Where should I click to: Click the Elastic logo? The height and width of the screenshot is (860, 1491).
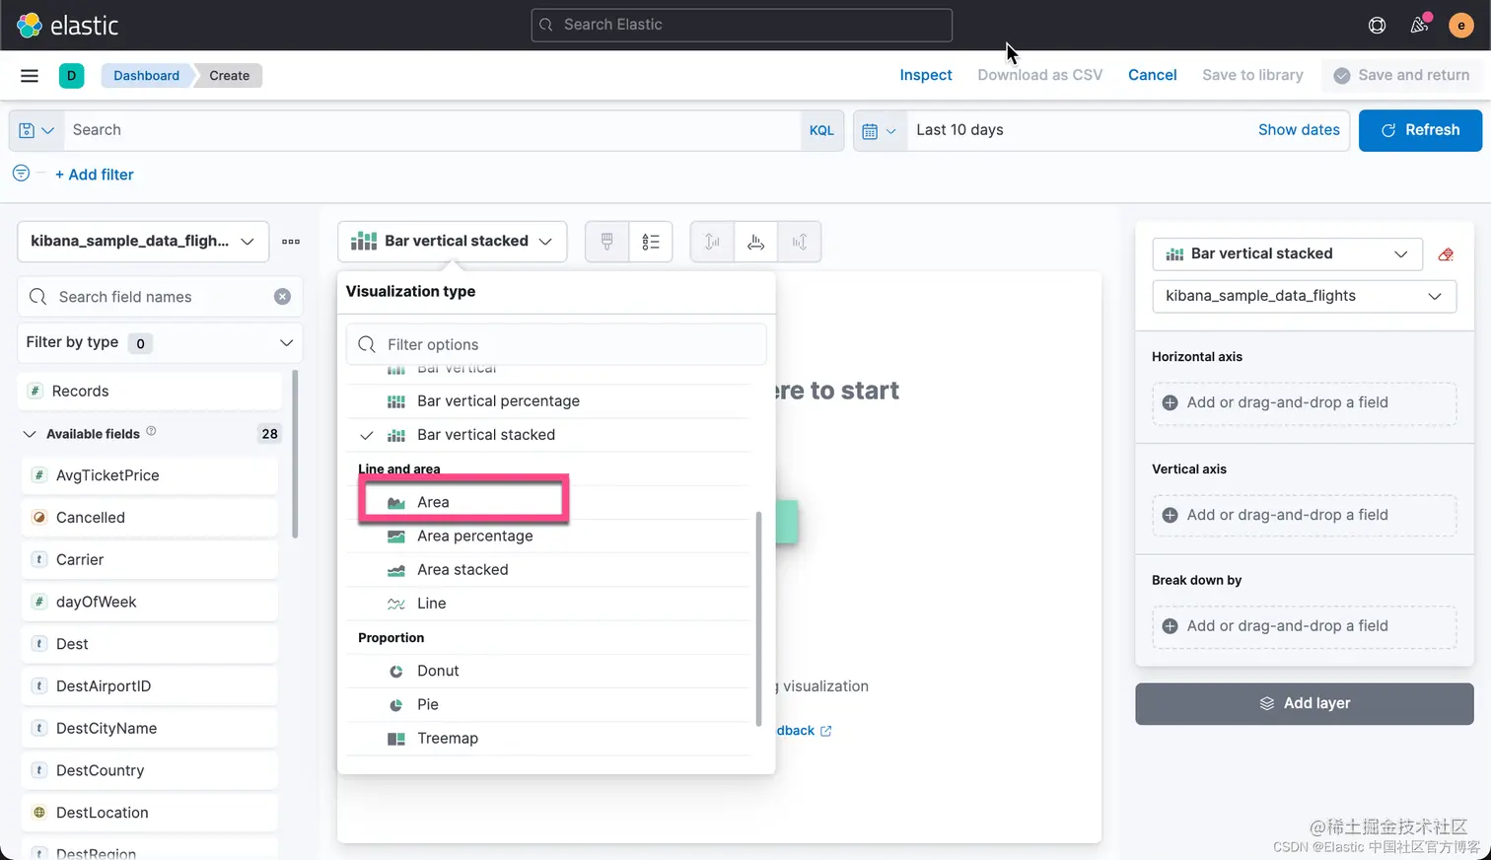point(68,25)
